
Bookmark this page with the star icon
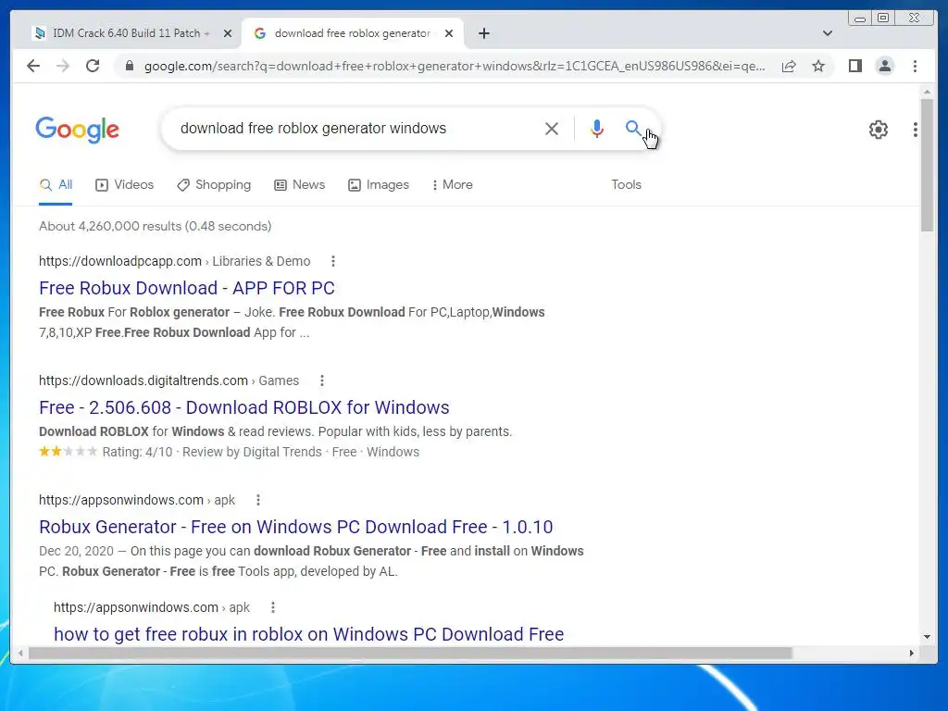(818, 66)
